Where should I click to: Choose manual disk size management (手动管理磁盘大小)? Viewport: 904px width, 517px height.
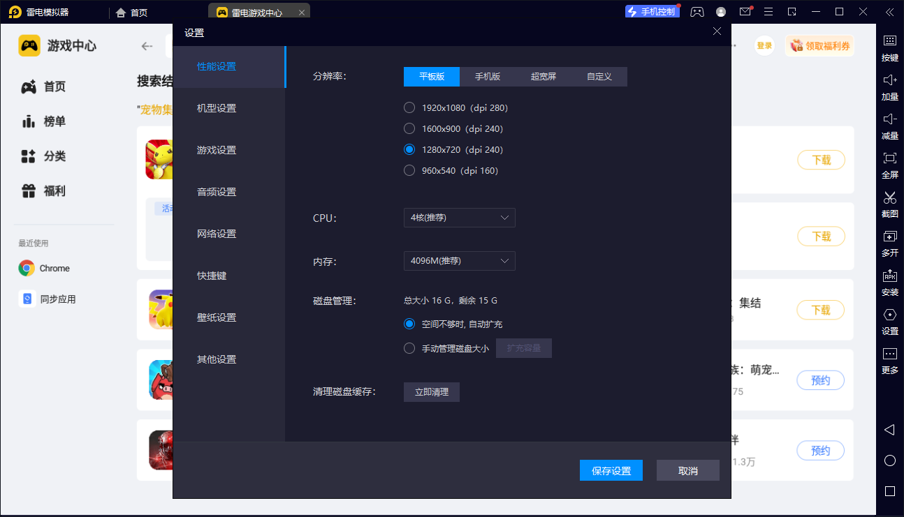coord(409,348)
